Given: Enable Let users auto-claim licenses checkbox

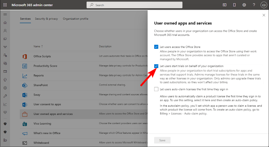Looking at the screenshot, I should (x=156, y=89).
